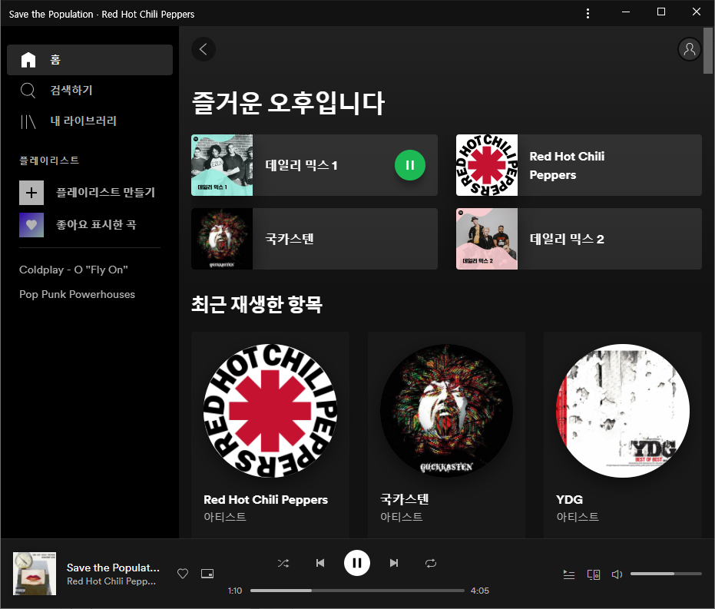Maximize the Spotify window
This screenshot has height=609, width=715.
point(661,12)
